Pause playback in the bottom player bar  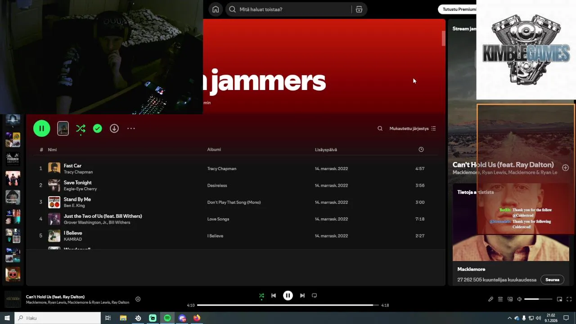click(288, 296)
